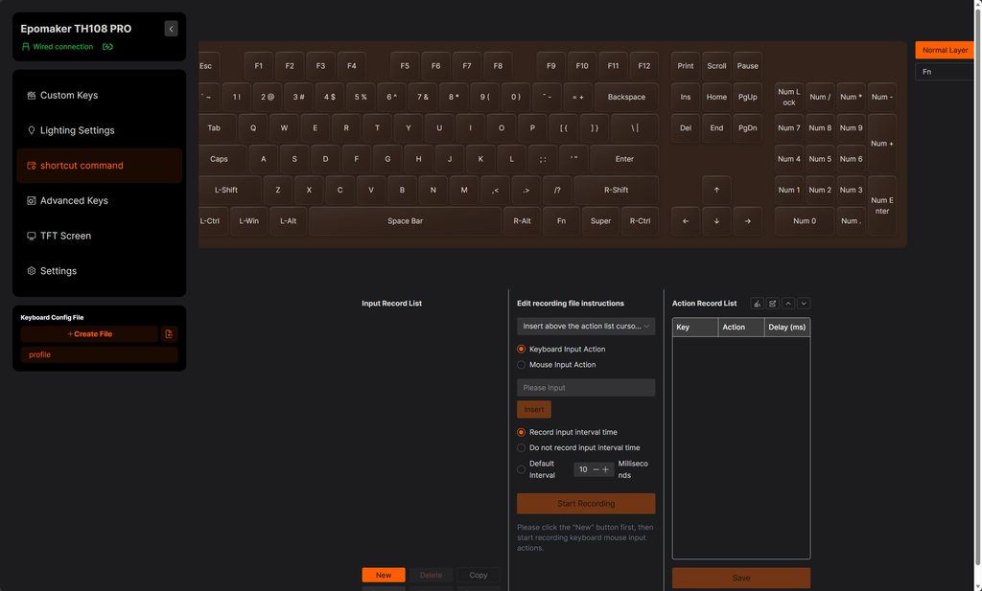Click the Custom Keys sidebar icon
This screenshot has width=982, height=591.
coord(32,95)
